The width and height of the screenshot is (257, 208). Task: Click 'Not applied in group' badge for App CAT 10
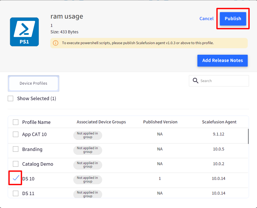tap(88, 135)
